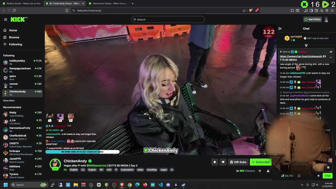Screen dimensions: 336x189
Task: Open Windows Start menu
Action: pyautogui.click(x=6, y=185)
